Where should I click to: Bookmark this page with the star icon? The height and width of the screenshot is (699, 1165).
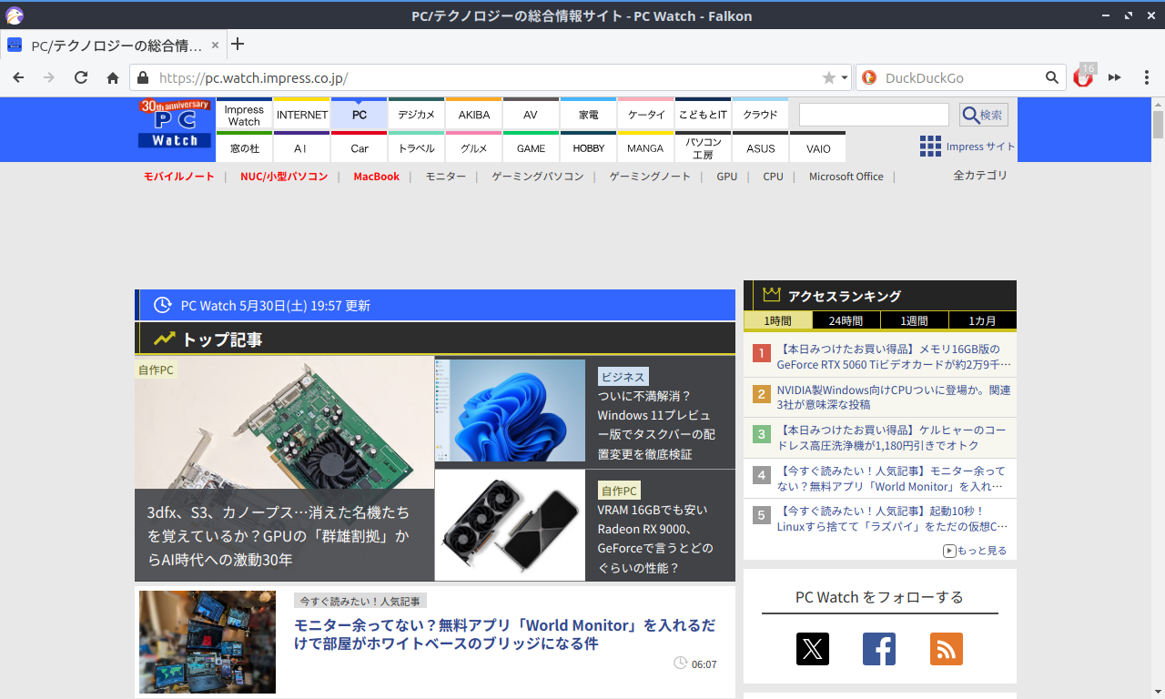(x=828, y=77)
